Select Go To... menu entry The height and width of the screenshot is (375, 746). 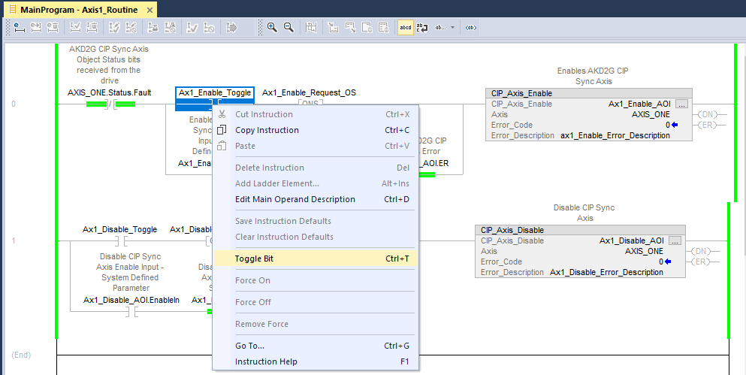coord(316,346)
